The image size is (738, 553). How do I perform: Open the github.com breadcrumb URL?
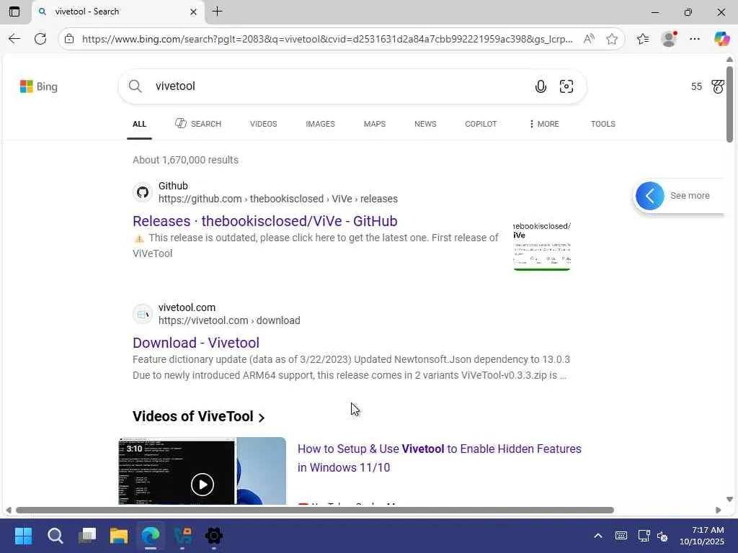(x=278, y=199)
